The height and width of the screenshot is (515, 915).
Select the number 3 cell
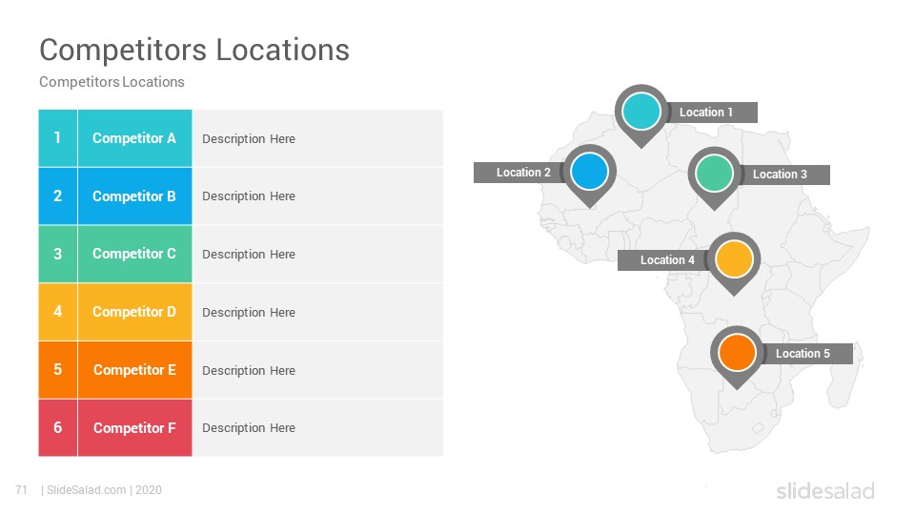point(58,254)
